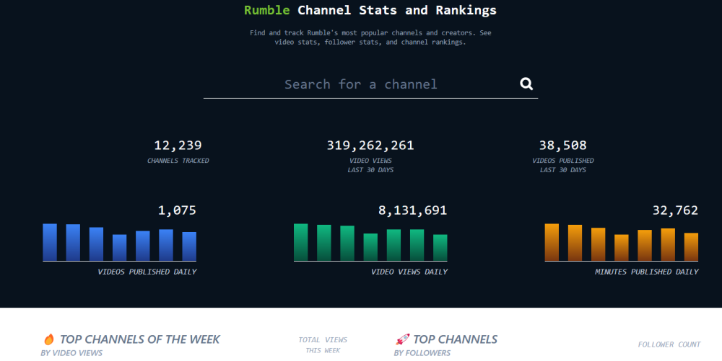Select the last orange bar in Minutes Published Daily
722x361 pixels.
(691, 247)
